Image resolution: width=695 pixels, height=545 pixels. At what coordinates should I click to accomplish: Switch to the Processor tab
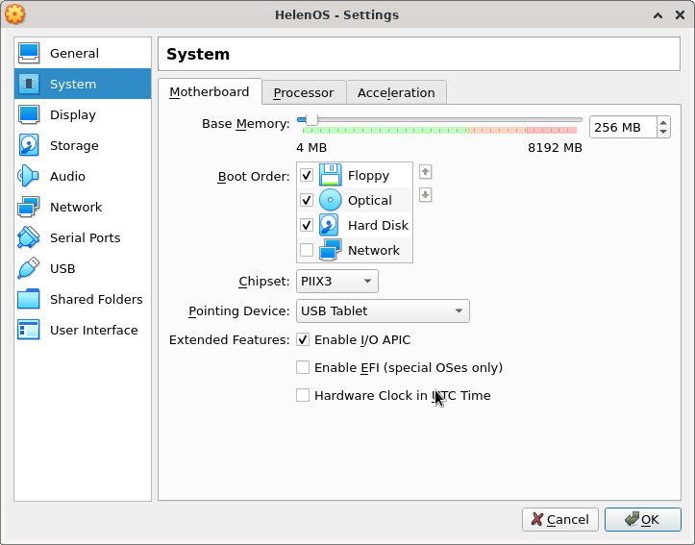(x=303, y=93)
